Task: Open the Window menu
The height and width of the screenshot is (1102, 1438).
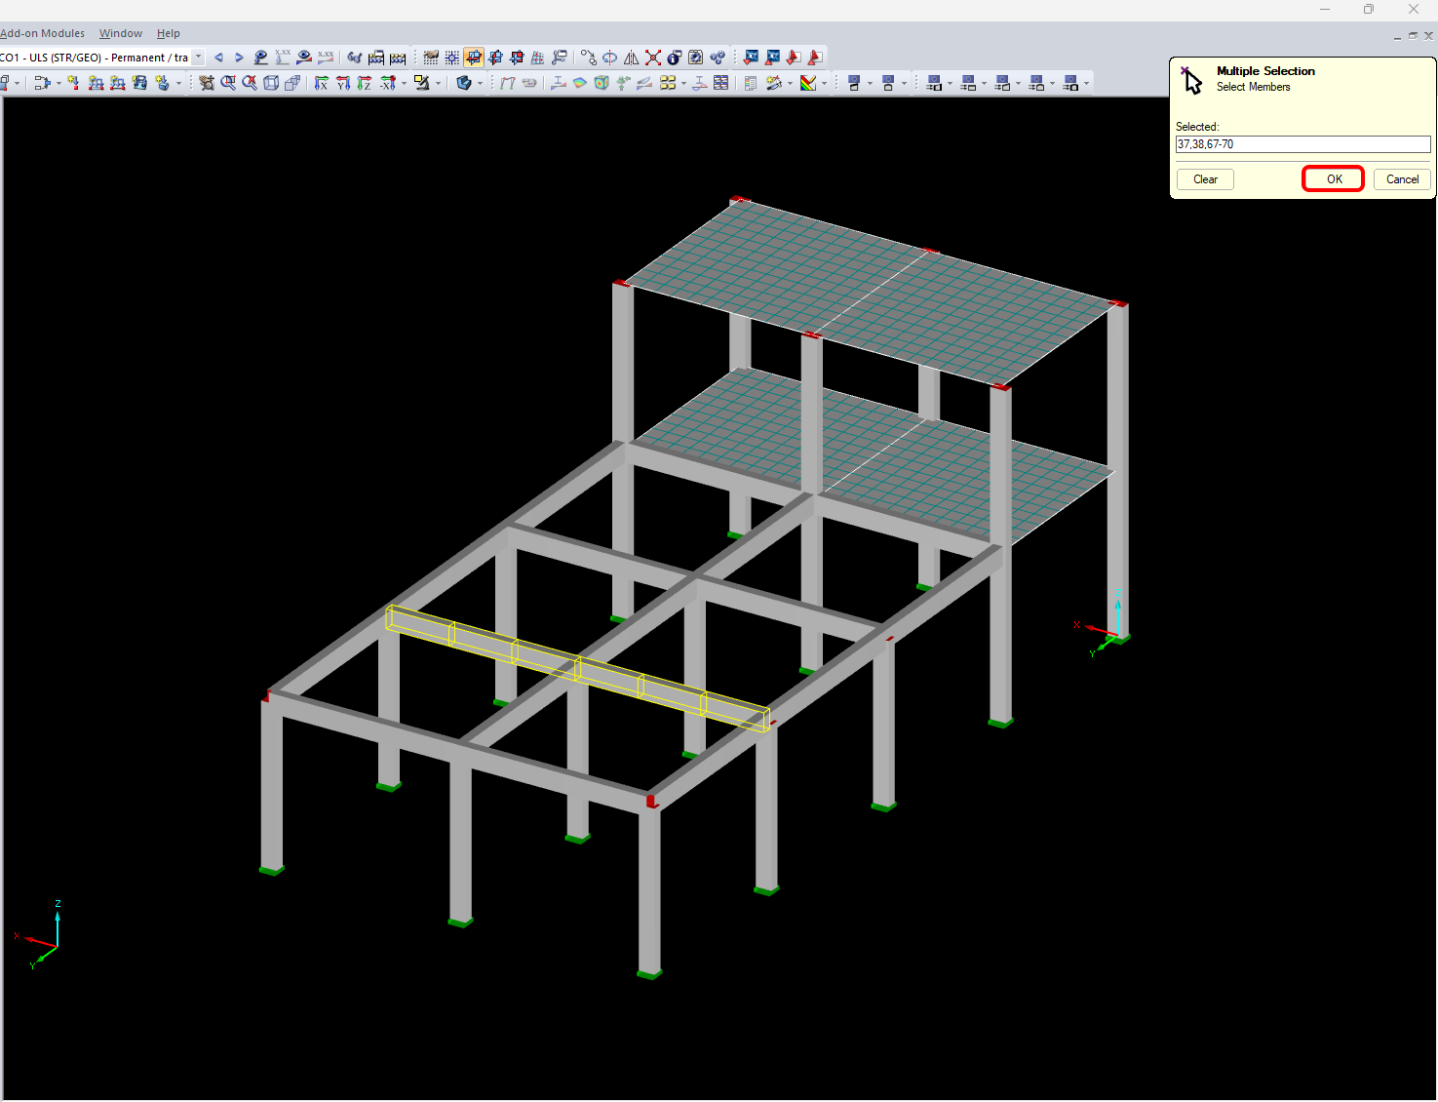Action: (121, 33)
